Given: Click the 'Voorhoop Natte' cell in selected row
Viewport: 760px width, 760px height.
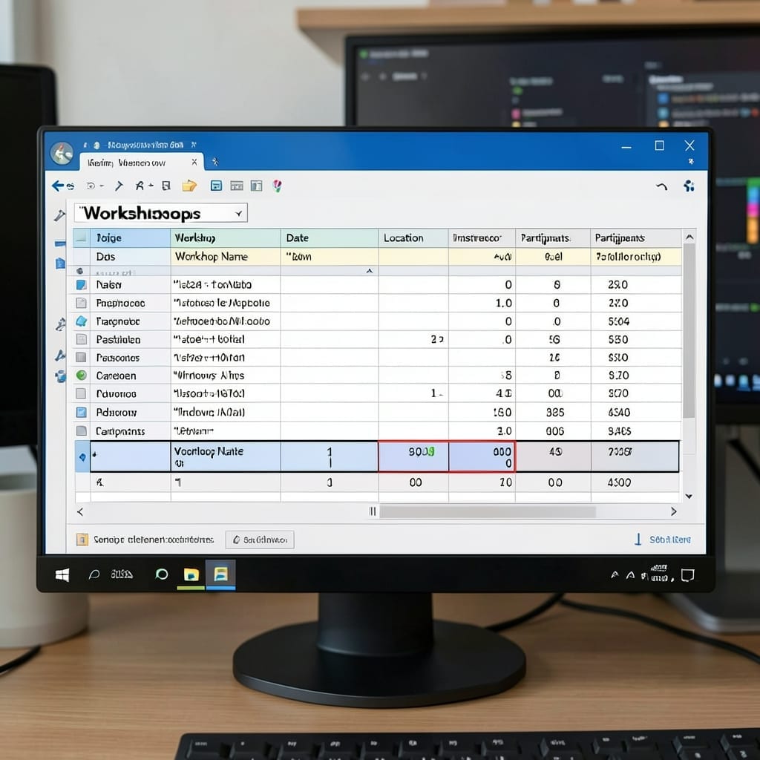Looking at the screenshot, I should point(226,456).
